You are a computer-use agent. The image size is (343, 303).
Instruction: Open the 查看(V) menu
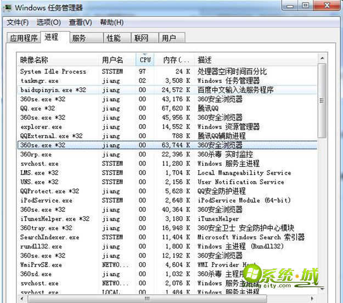(x=80, y=23)
